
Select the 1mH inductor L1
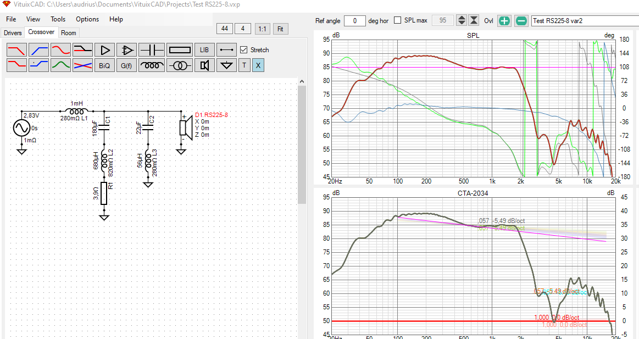76,111
